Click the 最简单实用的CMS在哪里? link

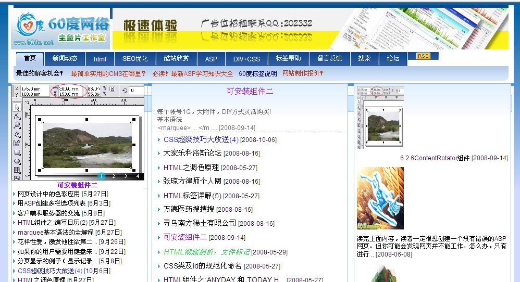point(108,74)
